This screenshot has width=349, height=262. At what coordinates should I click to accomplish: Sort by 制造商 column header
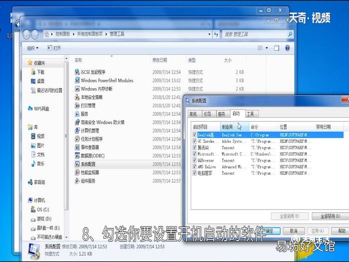pos(235,127)
